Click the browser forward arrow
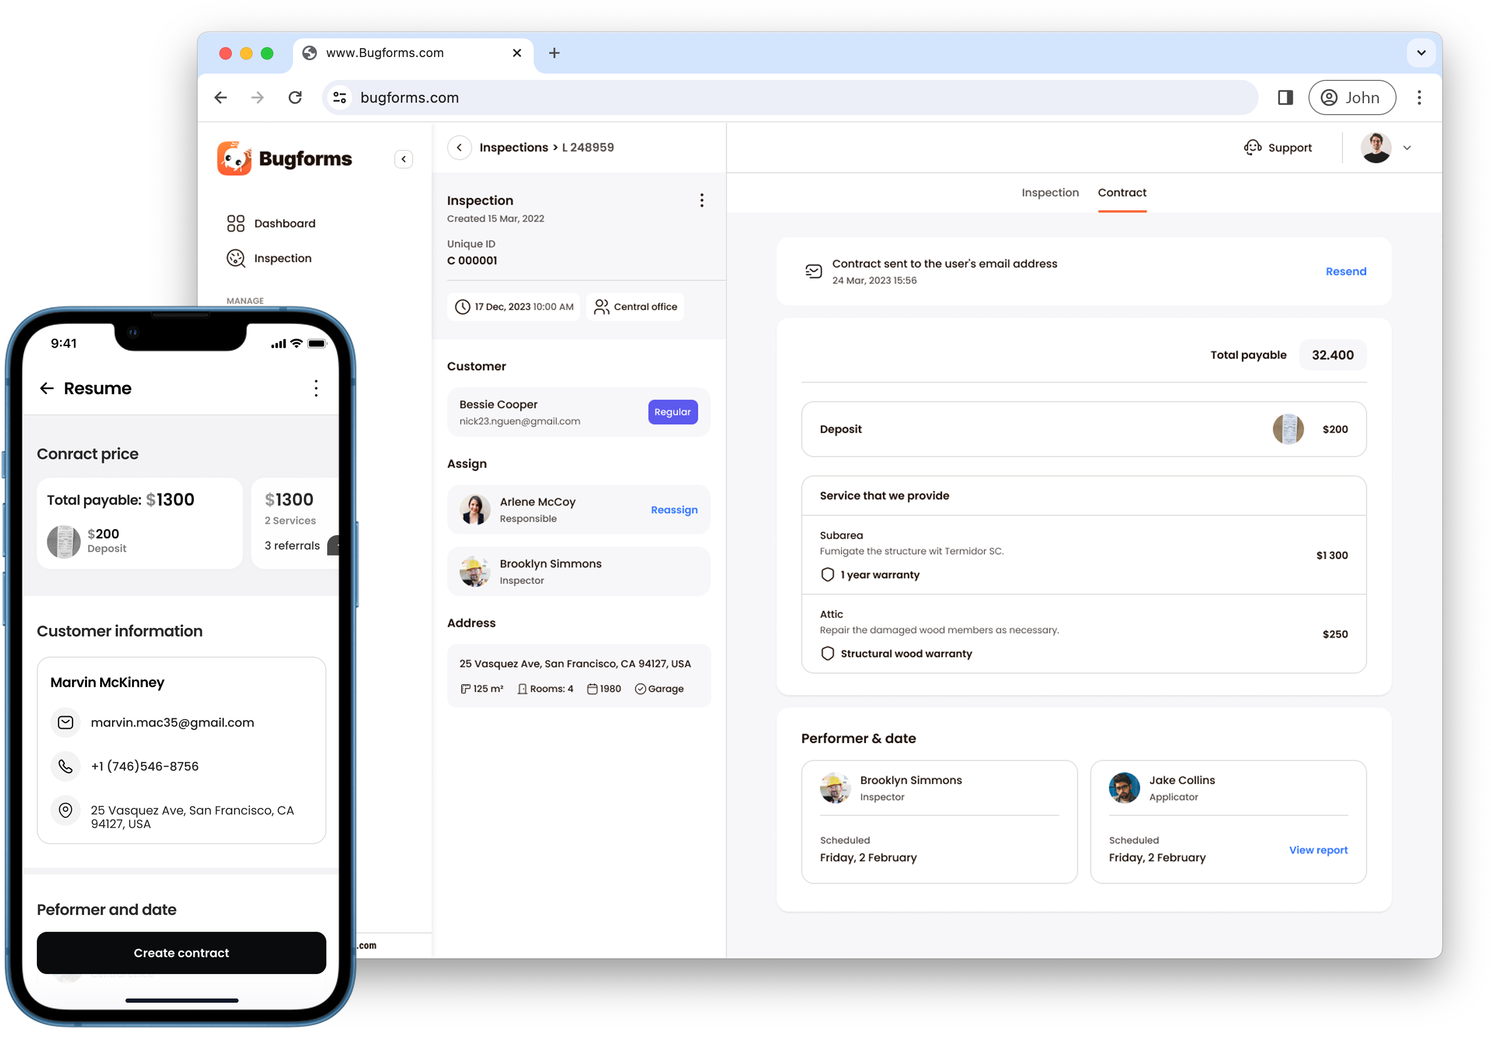This screenshot has height=1045, width=1491. pyautogui.click(x=258, y=97)
